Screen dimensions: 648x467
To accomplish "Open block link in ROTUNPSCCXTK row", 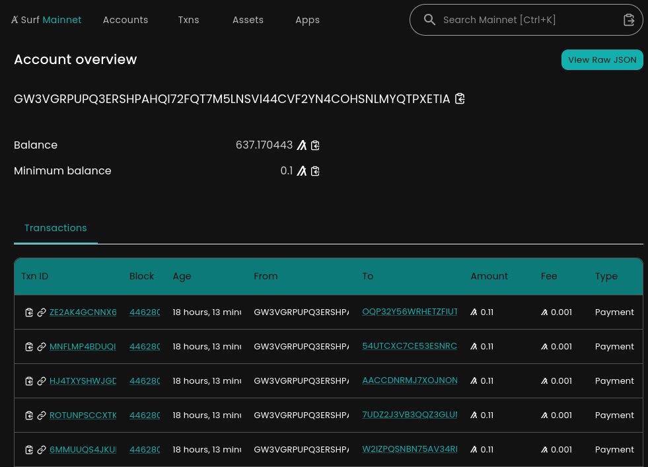I will (145, 415).
